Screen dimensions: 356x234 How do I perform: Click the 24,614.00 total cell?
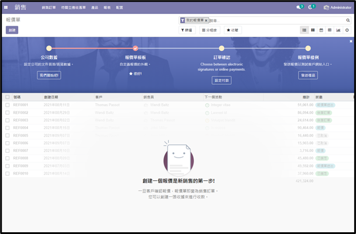(306, 120)
